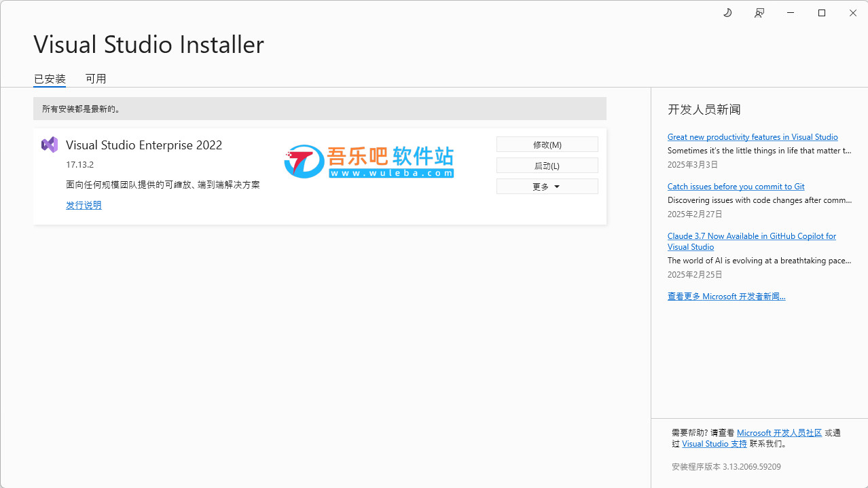Click the date 2025年2月27日
The height and width of the screenshot is (488, 868).
(x=695, y=214)
